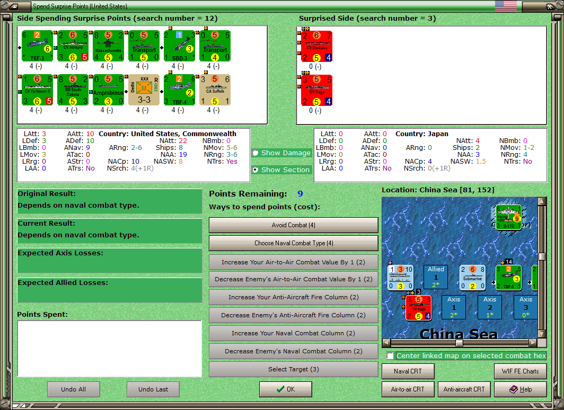Click Decrease Enemy's Naval Combat Column
Image resolution: width=564 pixels, height=410 pixels.
[x=294, y=351]
